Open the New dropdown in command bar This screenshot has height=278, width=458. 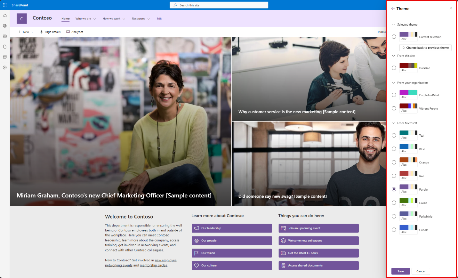click(26, 32)
